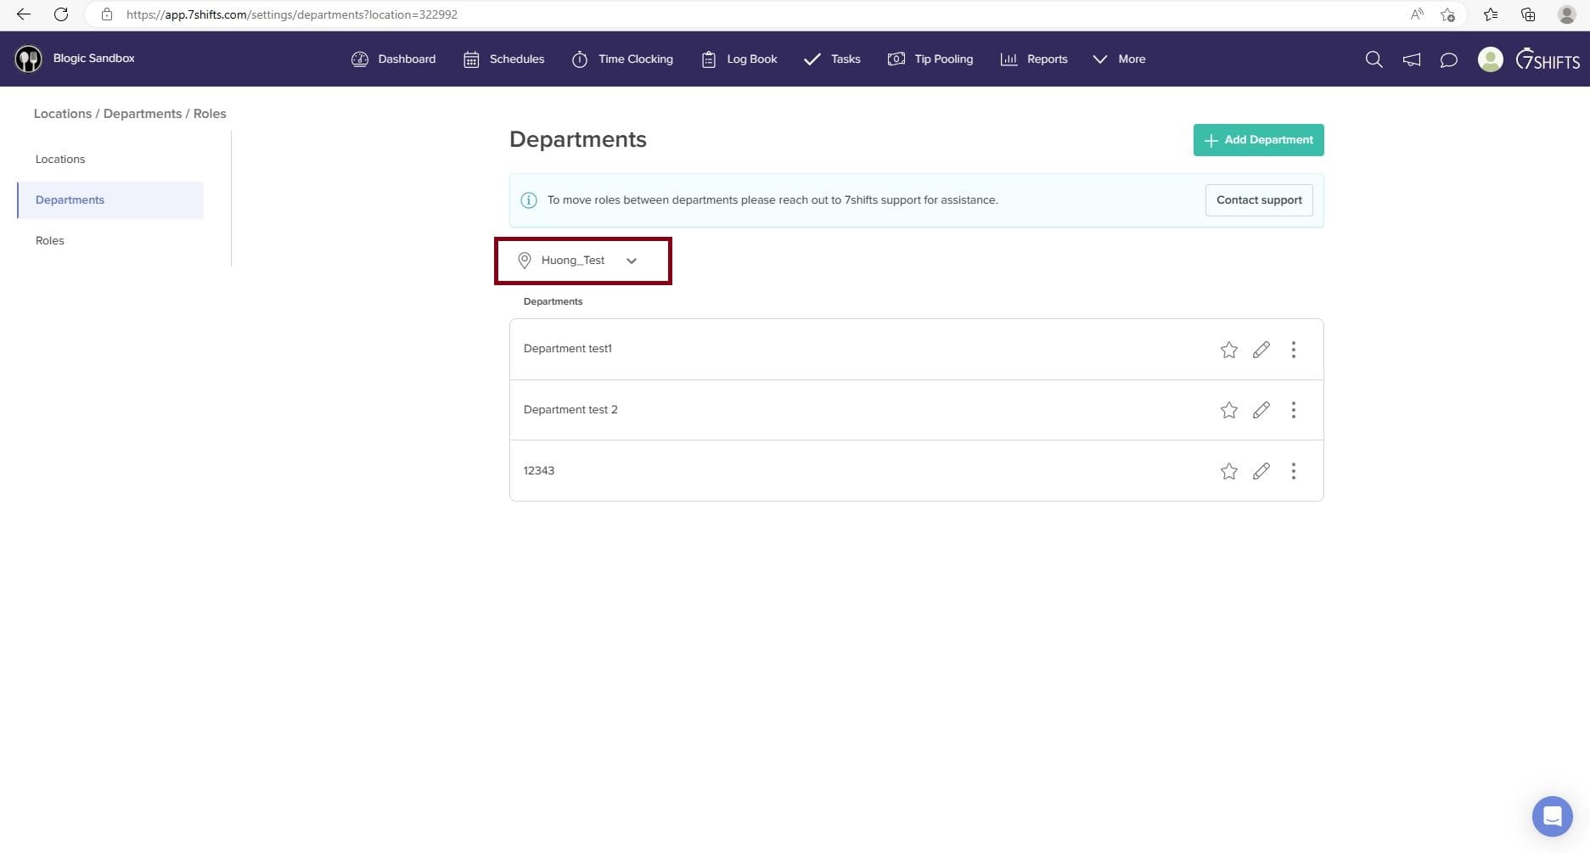The image size is (1590, 853).
Task: Click the Add Department button
Action: pos(1258,140)
